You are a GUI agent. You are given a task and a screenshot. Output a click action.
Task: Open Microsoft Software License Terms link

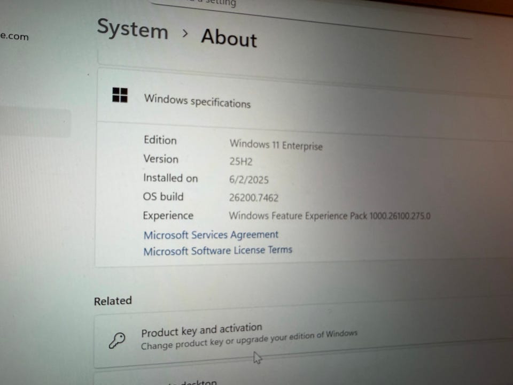pyautogui.click(x=217, y=251)
